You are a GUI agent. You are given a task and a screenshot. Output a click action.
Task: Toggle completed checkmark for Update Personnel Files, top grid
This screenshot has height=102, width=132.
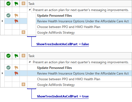coord(8,15)
